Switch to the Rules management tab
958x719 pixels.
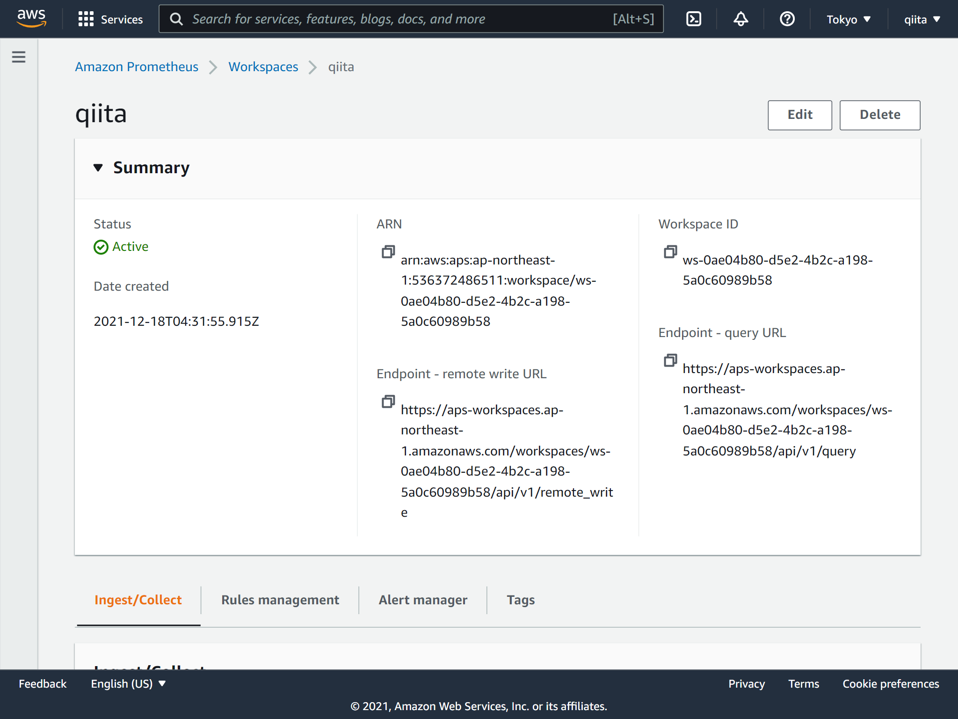coord(280,600)
